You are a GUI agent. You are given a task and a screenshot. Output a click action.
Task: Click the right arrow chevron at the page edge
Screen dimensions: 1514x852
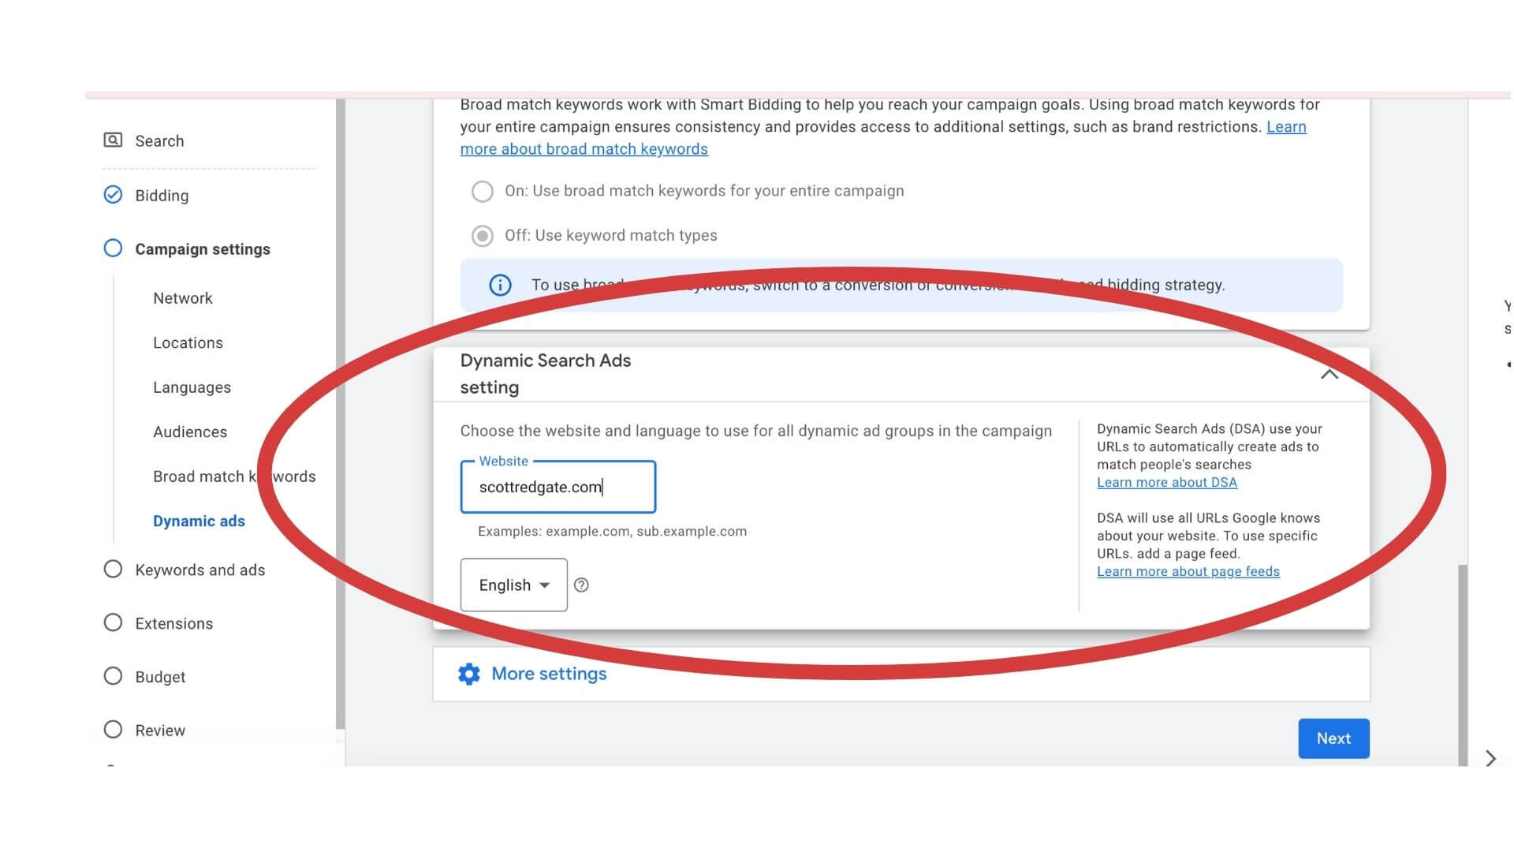(1490, 758)
